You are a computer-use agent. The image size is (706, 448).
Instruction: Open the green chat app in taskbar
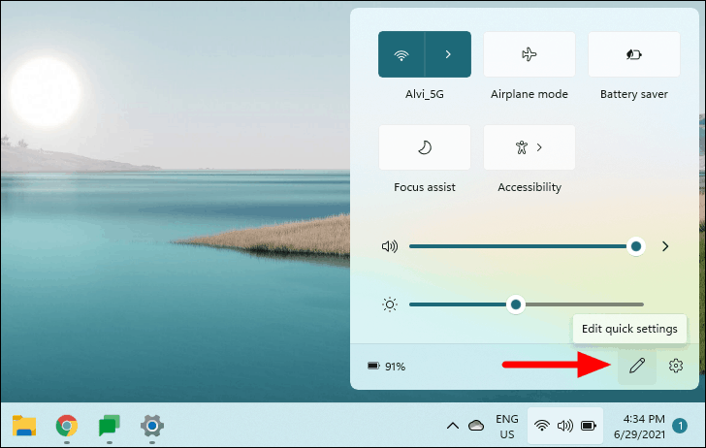click(x=110, y=426)
